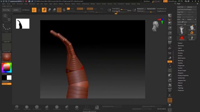The image size is (200, 112).
Task: Click the Save As button
Action: pos(192,7)
